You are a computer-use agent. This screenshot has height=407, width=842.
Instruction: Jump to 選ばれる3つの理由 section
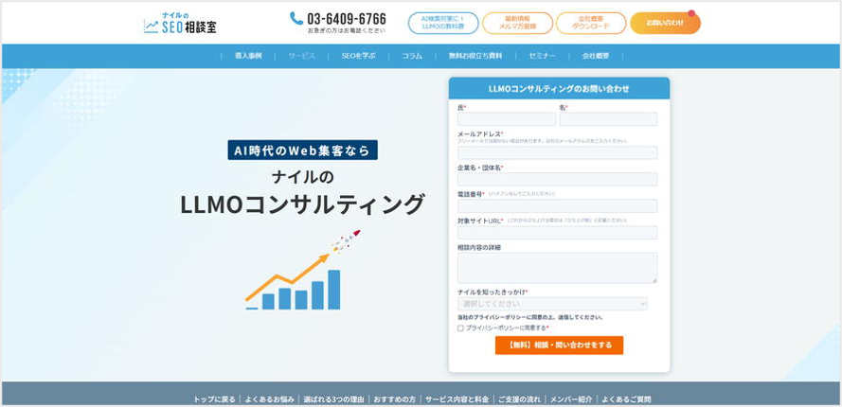(333, 399)
